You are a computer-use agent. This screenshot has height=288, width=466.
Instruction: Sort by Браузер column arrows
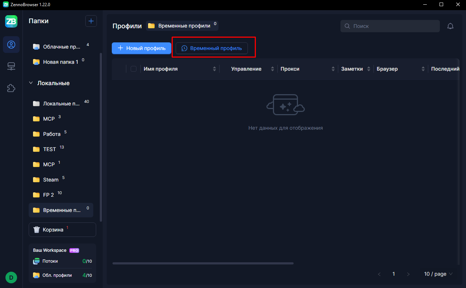coord(423,69)
